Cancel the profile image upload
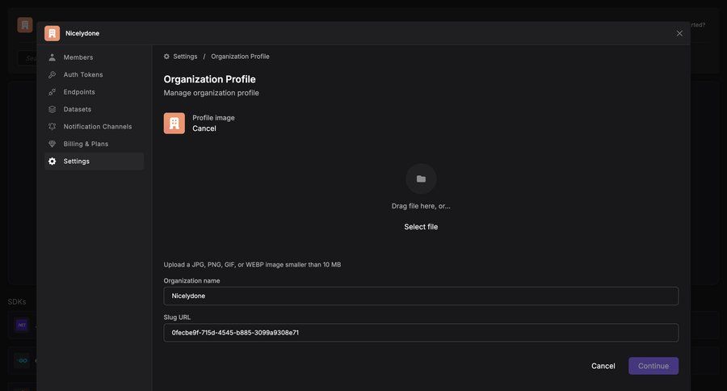Viewport: 727px width, 391px height. coord(204,128)
